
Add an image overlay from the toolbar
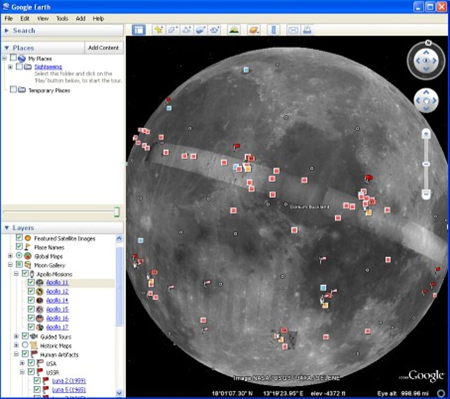point(201,30)
